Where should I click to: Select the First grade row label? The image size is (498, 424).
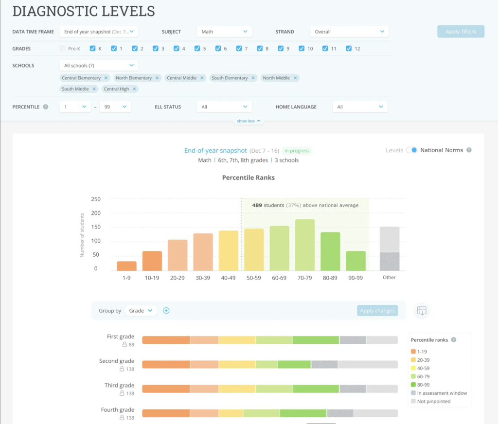[x=121, y=336]
